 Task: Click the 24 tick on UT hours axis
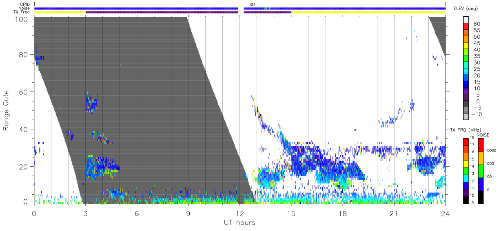(x=445, y=214)
